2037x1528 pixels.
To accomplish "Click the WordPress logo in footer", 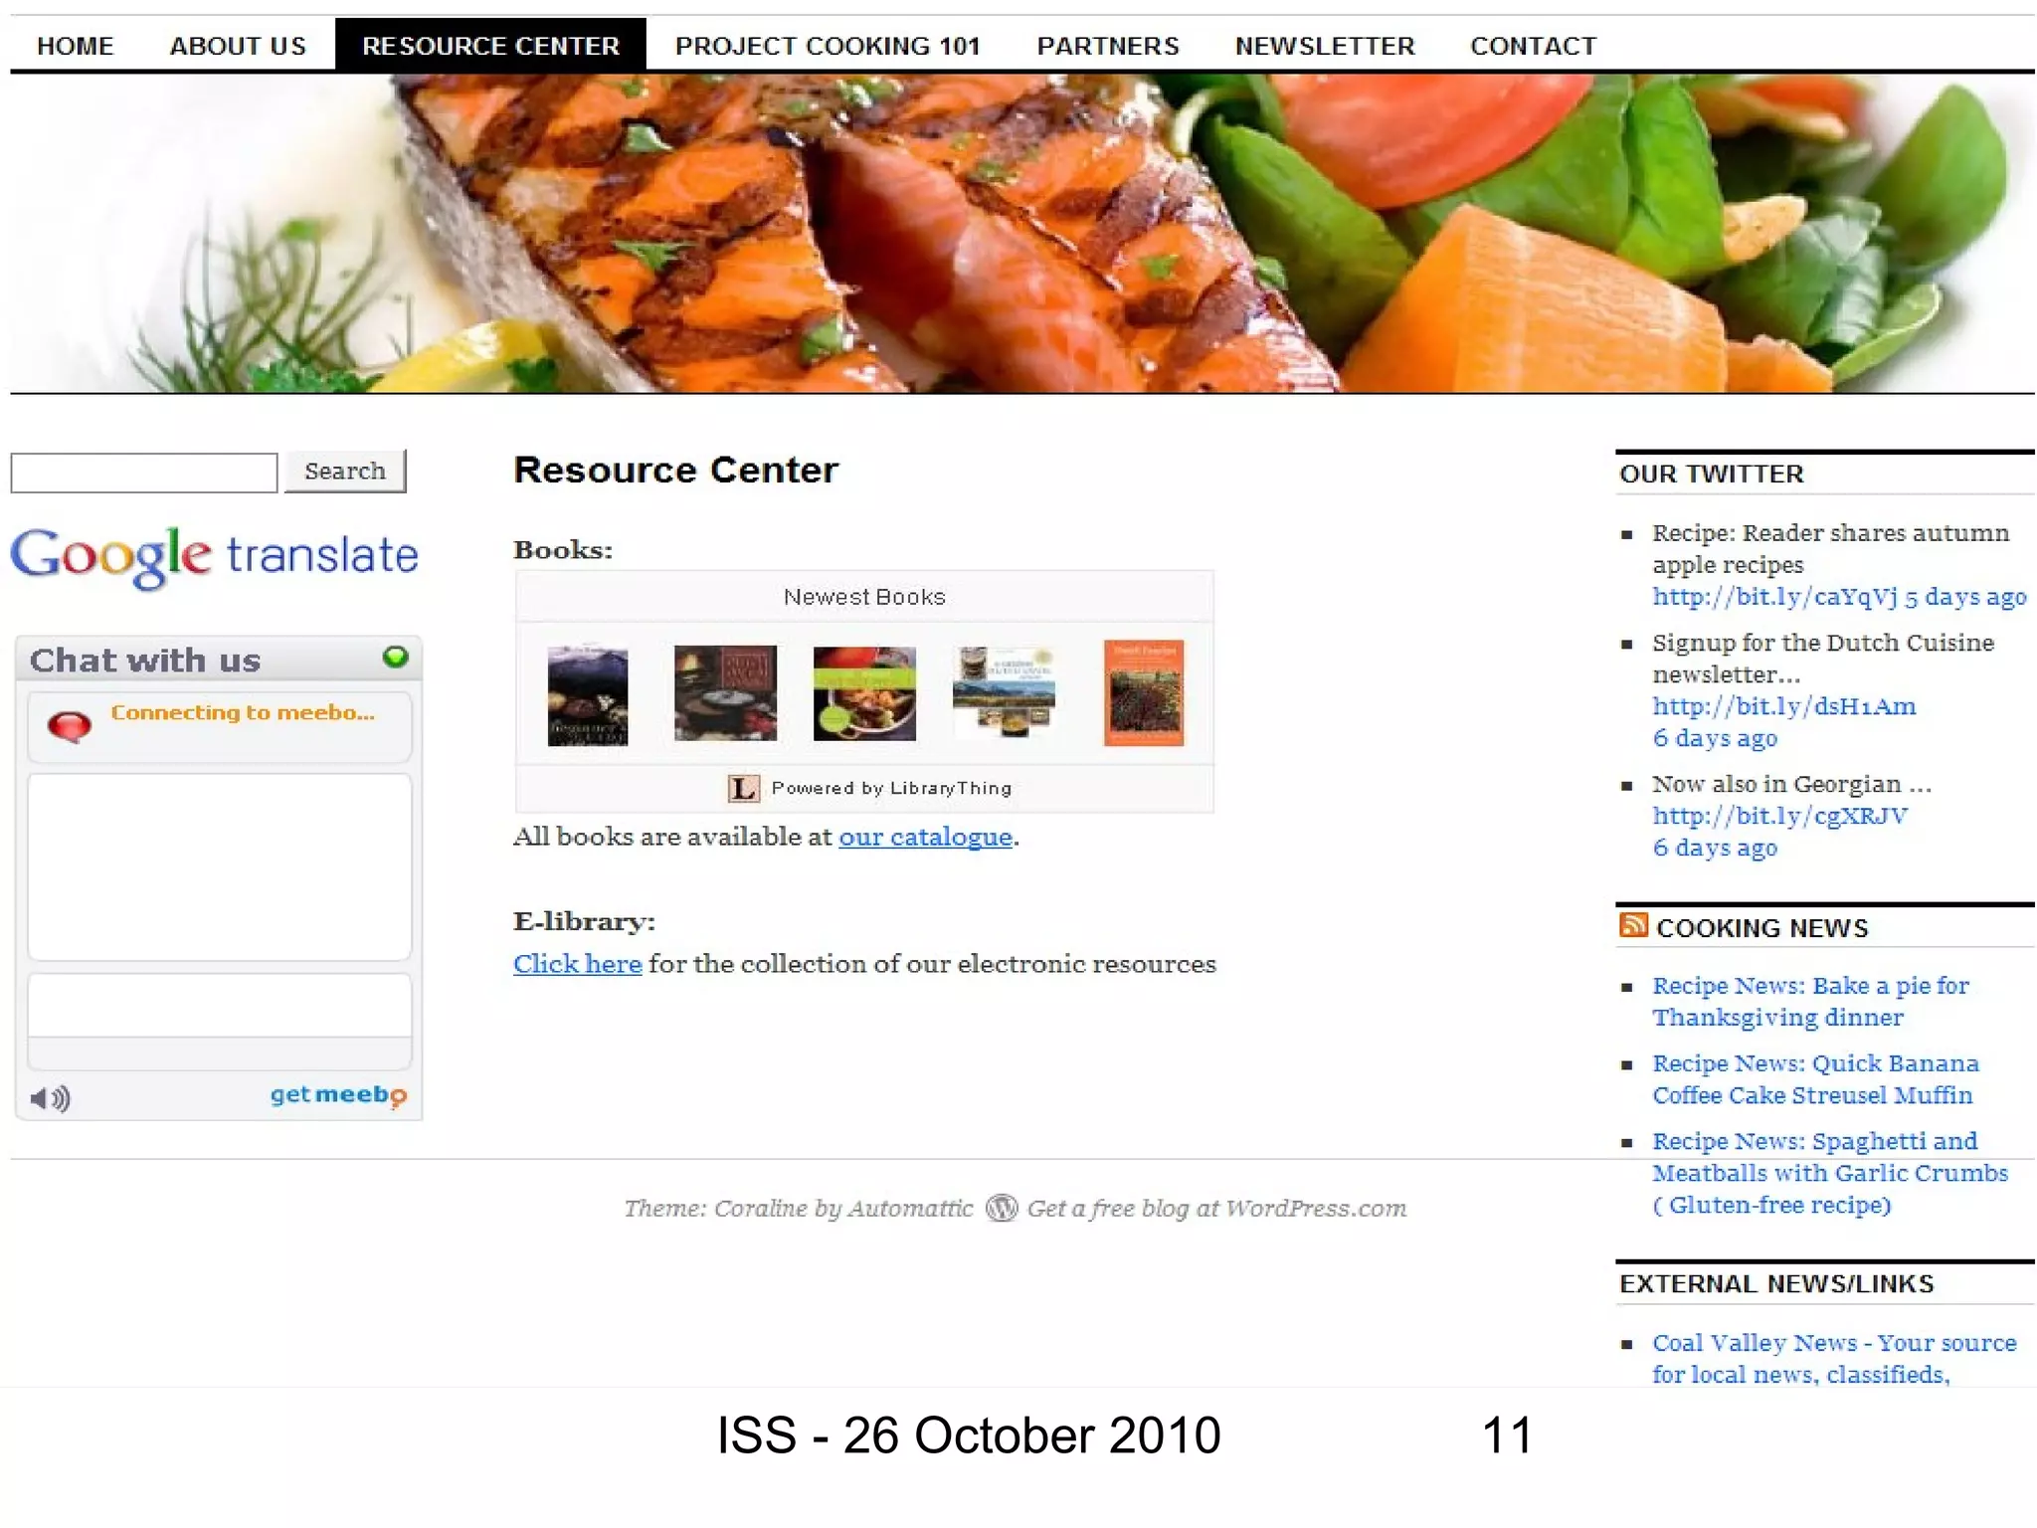I will [x=1002, y=1208].
